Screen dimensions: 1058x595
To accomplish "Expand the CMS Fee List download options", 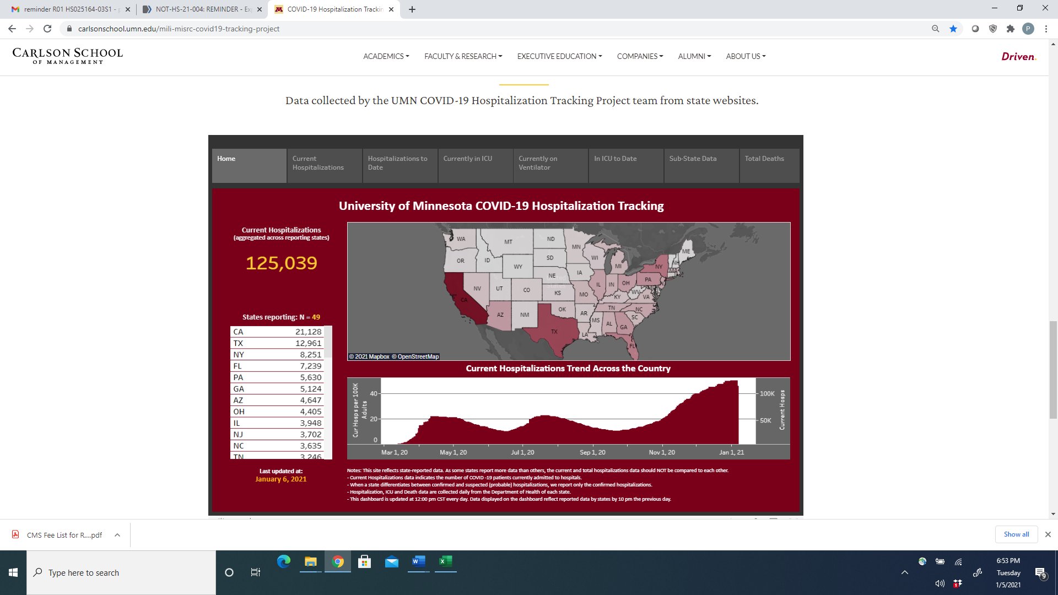I will 117,535.
